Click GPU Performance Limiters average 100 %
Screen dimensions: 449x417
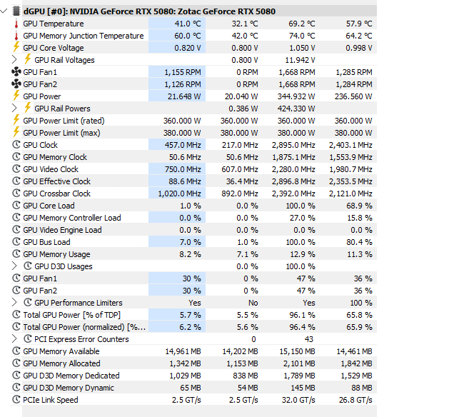[x=361, y=303]
